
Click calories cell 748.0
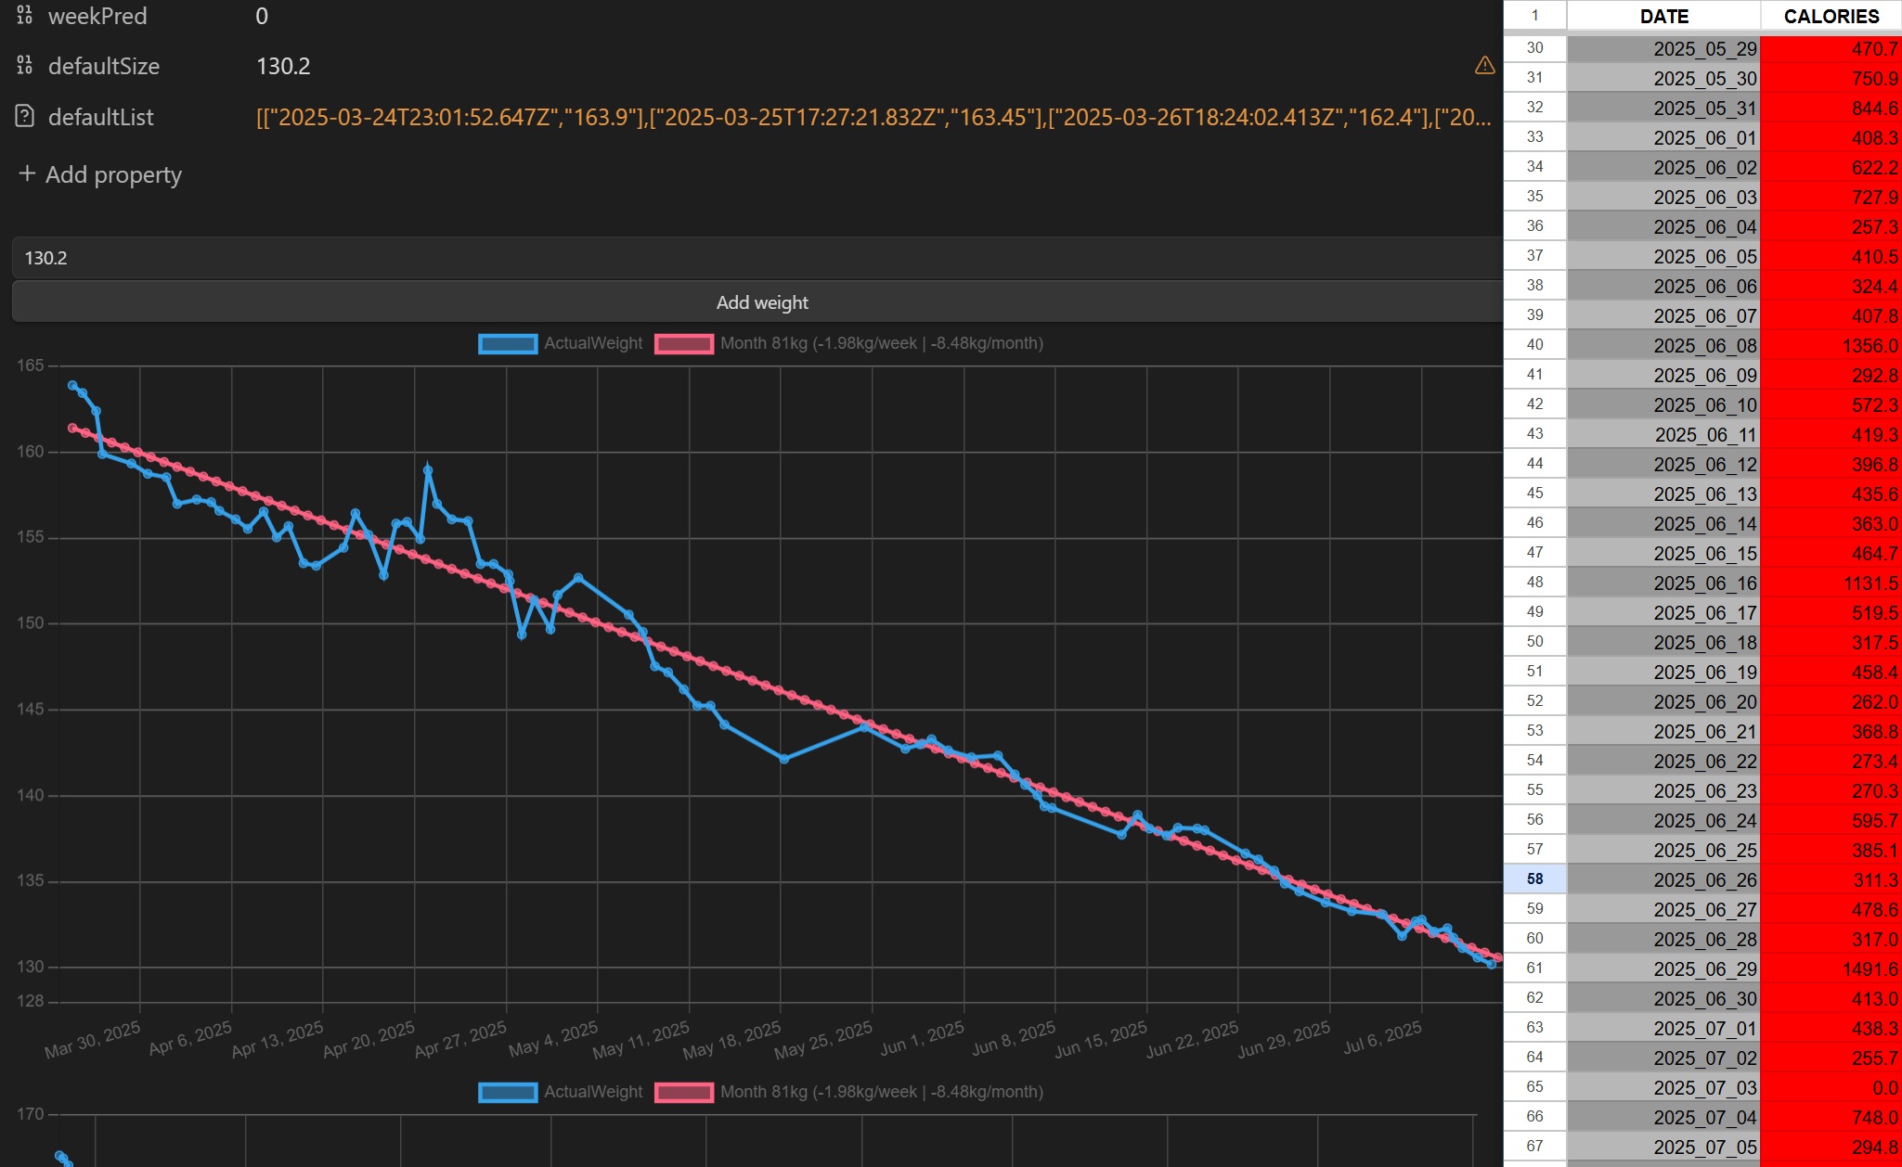coord(1831,1117)
